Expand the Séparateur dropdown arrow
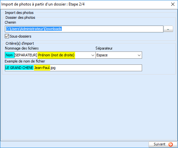 [x=139, y=55]
